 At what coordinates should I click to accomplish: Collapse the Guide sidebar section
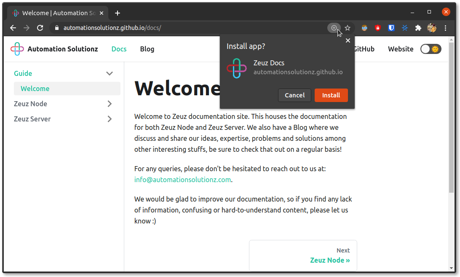(110, 73)
